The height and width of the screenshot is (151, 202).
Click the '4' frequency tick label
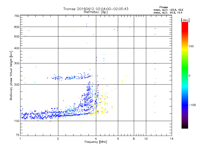[x=96, y=139]
